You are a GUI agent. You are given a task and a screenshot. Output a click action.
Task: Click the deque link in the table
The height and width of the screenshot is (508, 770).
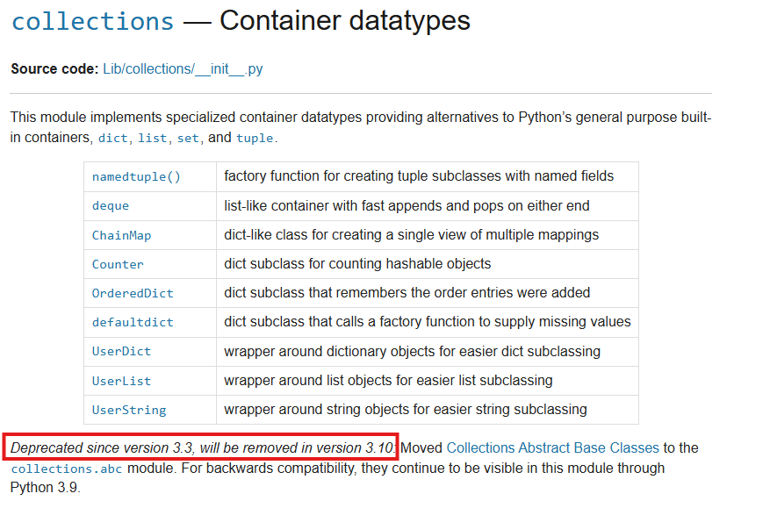[111, 205]
